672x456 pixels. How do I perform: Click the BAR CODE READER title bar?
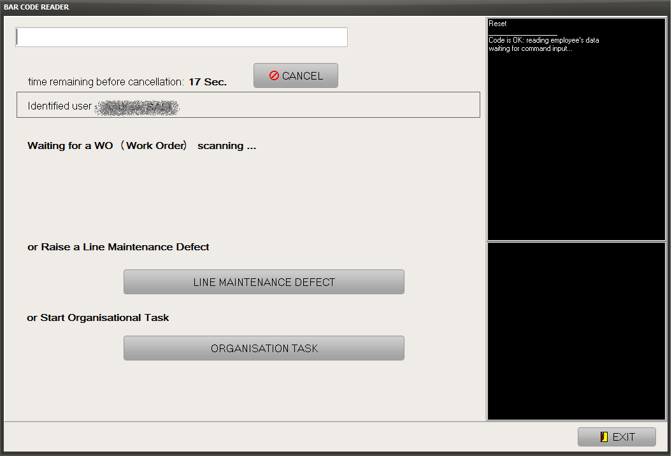pos(336,7)
